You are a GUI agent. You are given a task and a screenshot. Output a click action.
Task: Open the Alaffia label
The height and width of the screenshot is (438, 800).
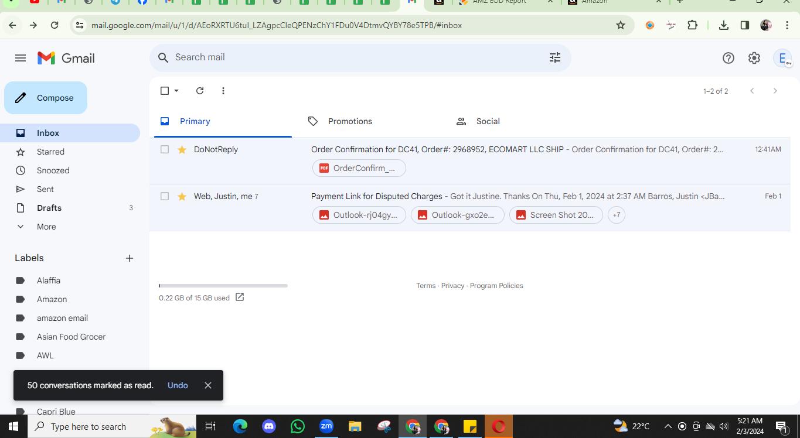click(x=49, y=280)
